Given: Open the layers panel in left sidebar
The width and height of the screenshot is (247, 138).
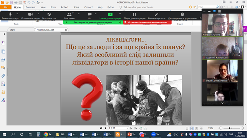Looking at the screenshot, I should coord(3,60).
